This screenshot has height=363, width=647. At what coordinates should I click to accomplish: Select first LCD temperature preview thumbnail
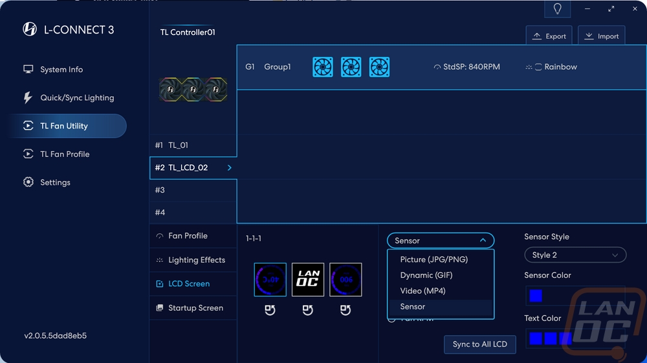point(270,280)
